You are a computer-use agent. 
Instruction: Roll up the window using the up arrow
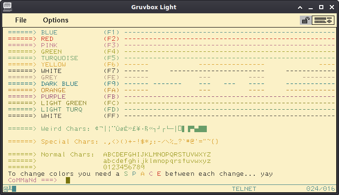coord(300,7)
